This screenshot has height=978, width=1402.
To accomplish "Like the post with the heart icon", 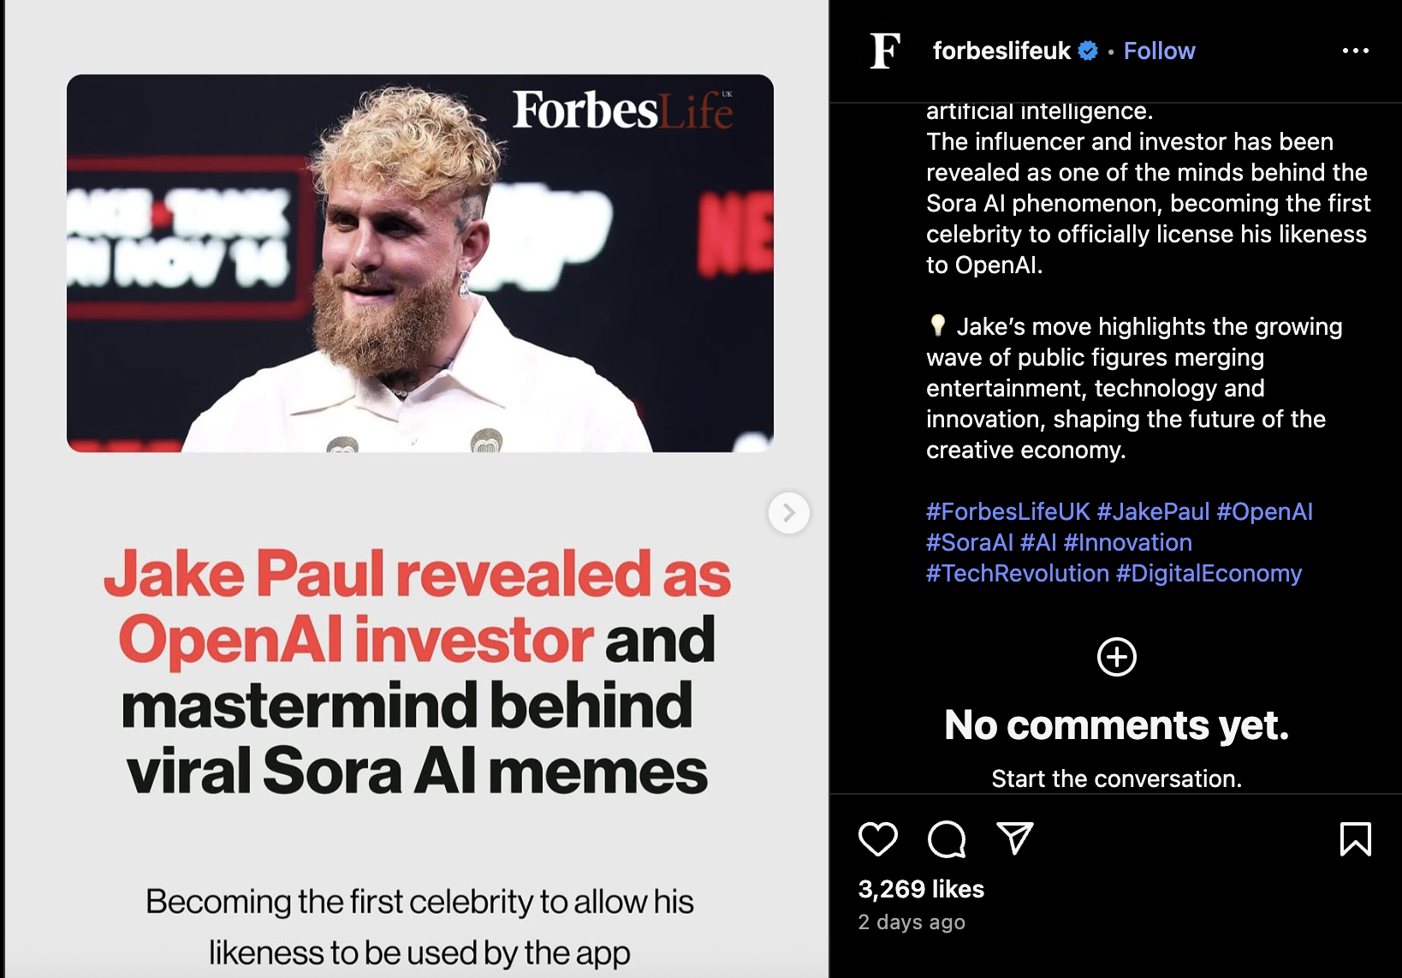I will point(877,839).
